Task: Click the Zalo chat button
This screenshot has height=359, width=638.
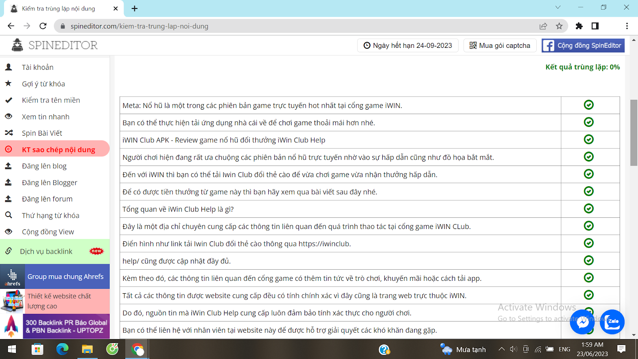Action: coord(612,322)
